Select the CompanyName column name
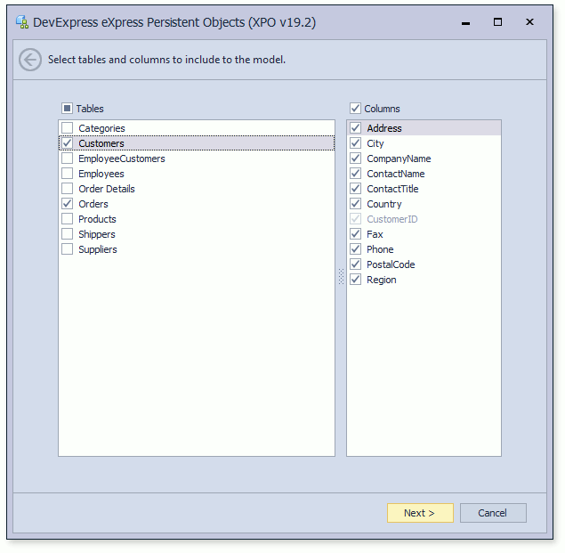The width and height of the screenshot is (565, 553). (399, 159)
